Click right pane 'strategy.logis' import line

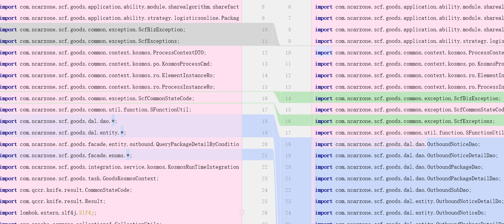tap(409, 41)
